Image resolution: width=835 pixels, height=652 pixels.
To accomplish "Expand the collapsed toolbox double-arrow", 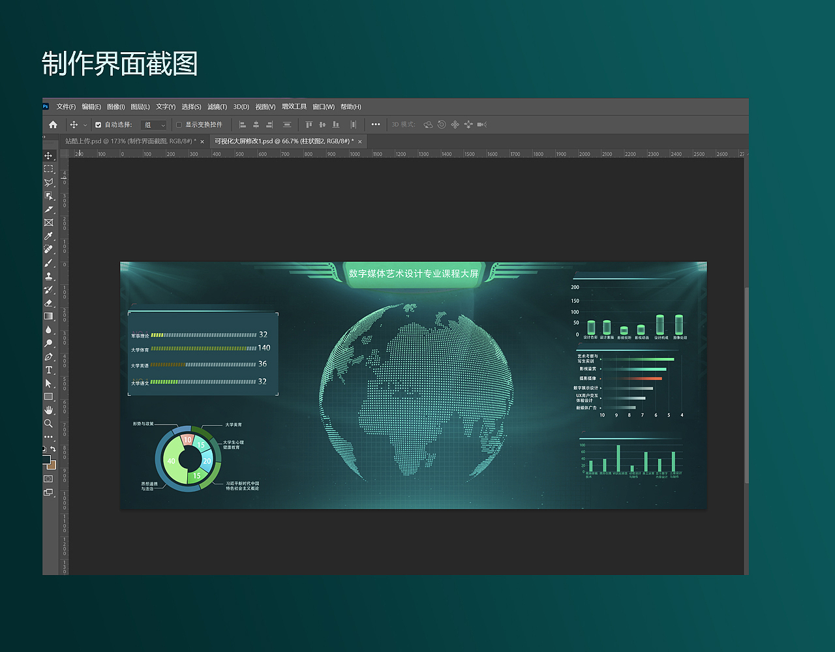I will 44,137.
